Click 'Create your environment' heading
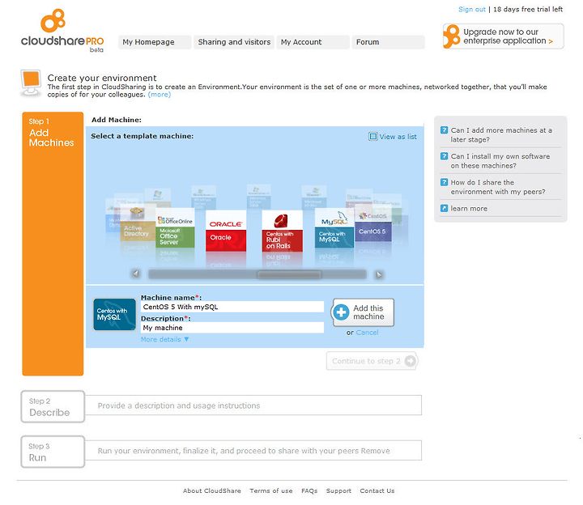 tap(102, 78)
